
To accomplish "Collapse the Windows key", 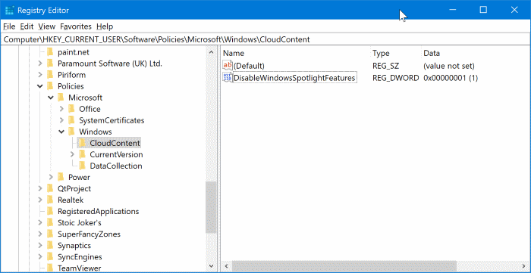I will click(61, 132).
